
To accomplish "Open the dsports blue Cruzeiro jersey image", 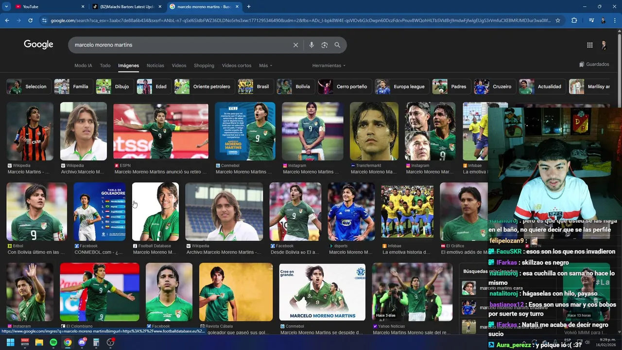I will point(351,212).
